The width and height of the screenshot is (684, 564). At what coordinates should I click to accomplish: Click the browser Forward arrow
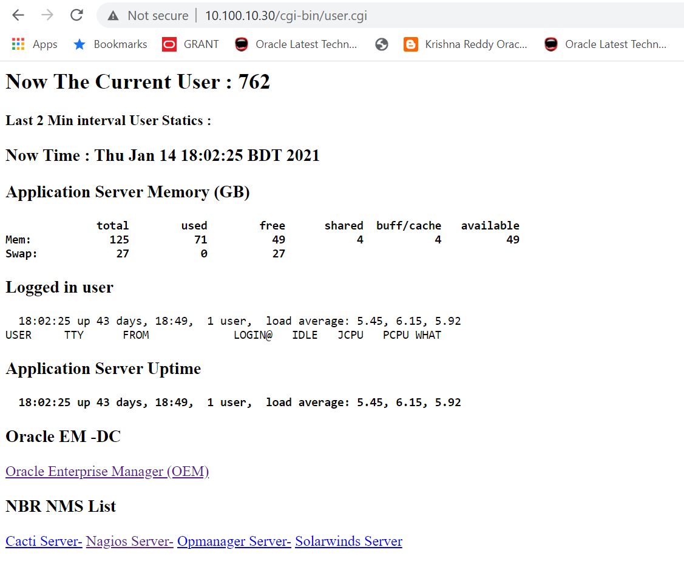click(x=47, y=15)
